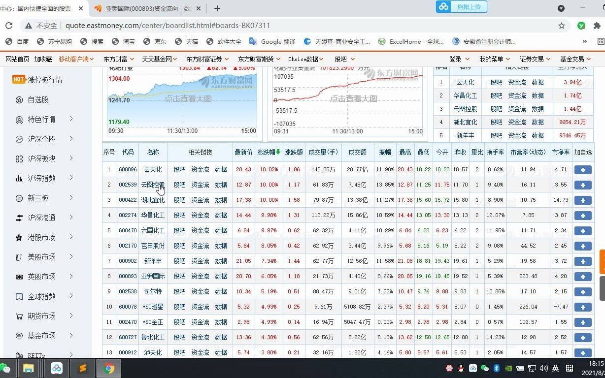This screenshot has height=378, width=605.
Task: Sort the table by 最新价 column
Action: point(244,152)
